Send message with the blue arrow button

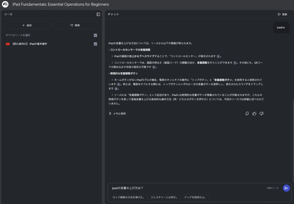pyautogui.click(x=286, y=188)
